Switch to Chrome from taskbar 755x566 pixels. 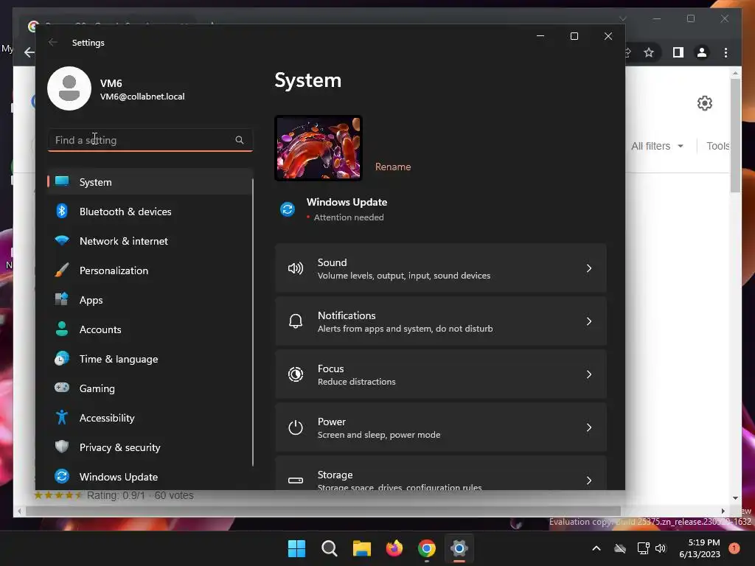point(427,548)
